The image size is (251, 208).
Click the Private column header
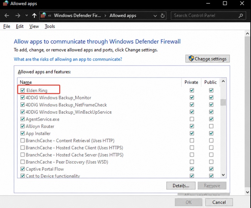click(x=191, y=82)
